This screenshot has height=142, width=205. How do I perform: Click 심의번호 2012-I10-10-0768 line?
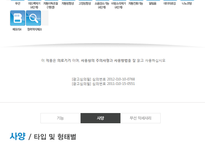point(103,79)
